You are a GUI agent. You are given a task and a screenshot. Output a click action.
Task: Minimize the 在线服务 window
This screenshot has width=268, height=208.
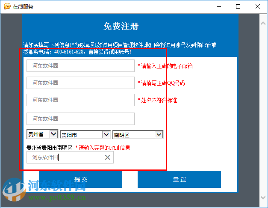(x=219, y=6)
